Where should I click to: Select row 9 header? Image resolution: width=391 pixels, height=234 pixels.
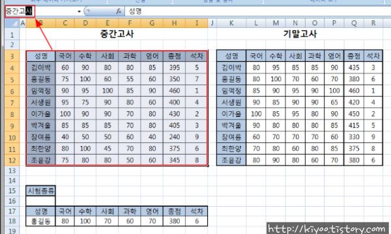tap(12, 126)
